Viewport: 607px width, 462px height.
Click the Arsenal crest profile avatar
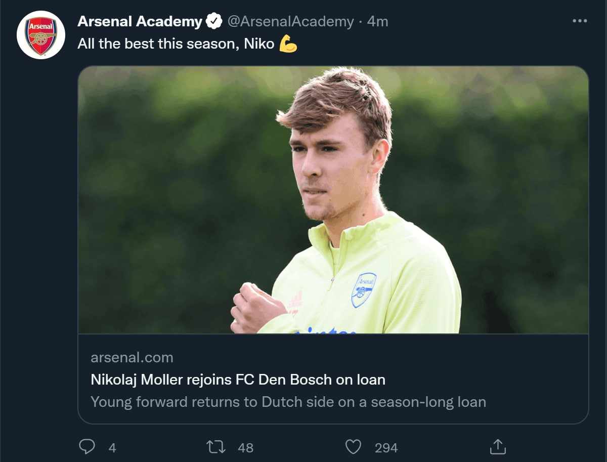pyautogui.click(x=41, y=35)
